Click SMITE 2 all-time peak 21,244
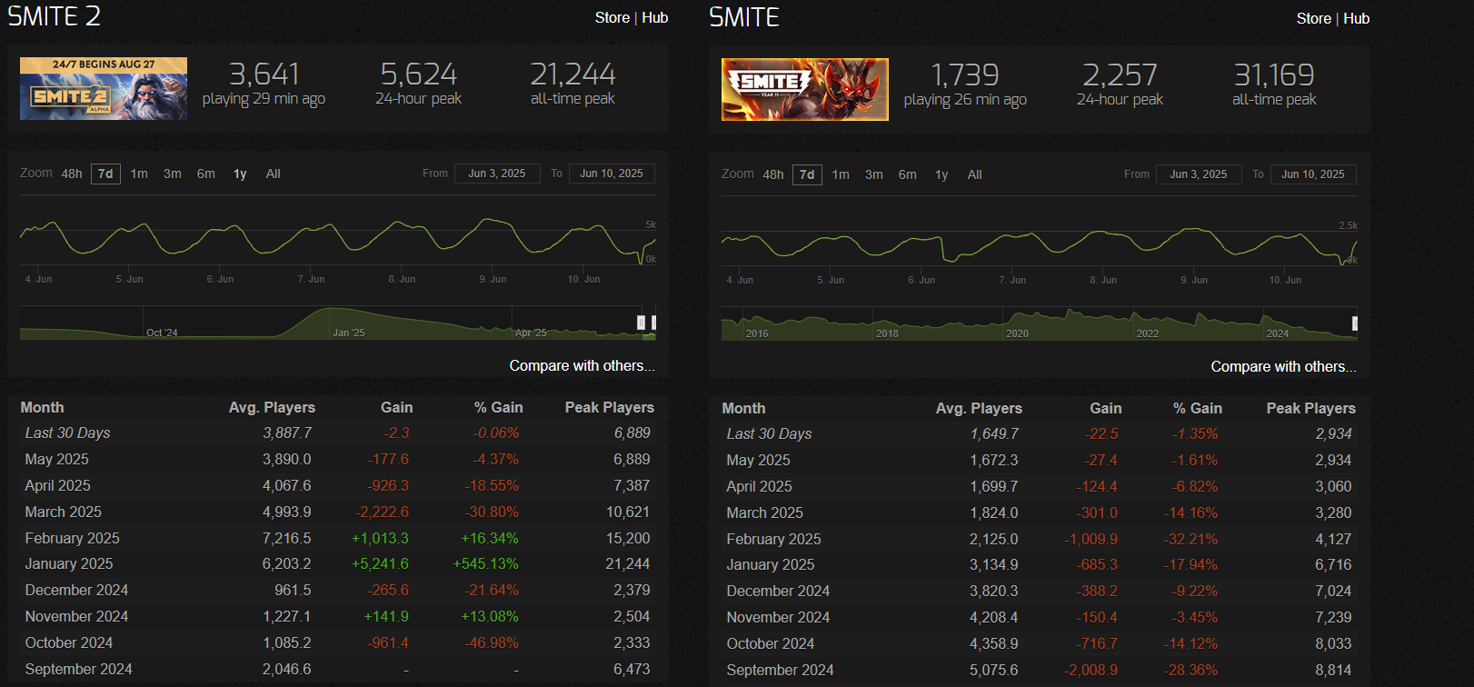This screenshot has width=1474, height=687. tap(573, 74)
